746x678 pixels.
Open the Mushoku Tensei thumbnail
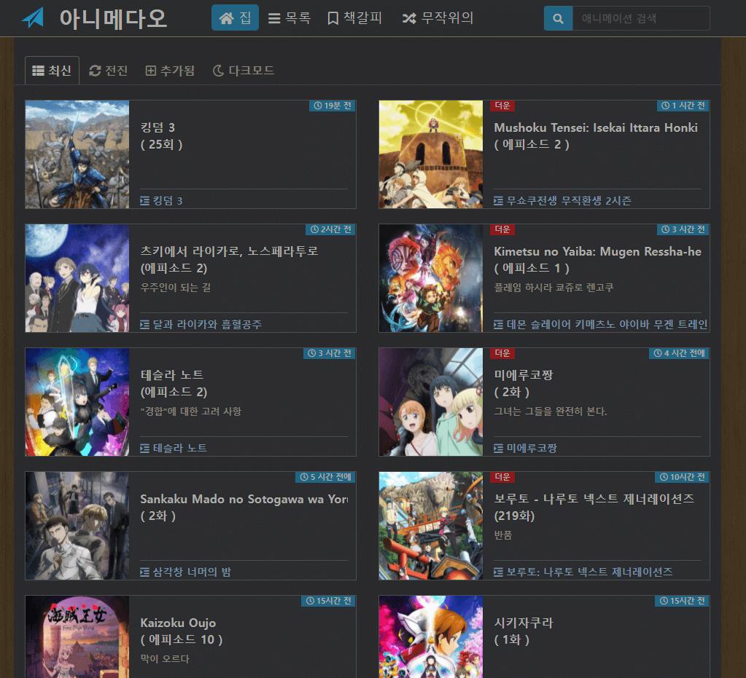pos(430,154)
